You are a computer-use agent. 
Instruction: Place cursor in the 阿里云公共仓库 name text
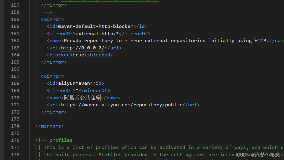click(x=82, y=98)
